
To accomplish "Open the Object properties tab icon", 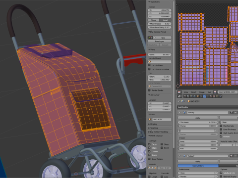I will point(198,96).
